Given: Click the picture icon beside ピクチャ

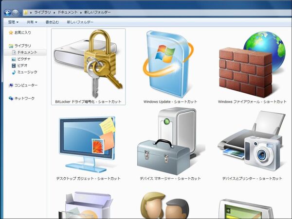Looking at the screenshot, I should (14, 59).
